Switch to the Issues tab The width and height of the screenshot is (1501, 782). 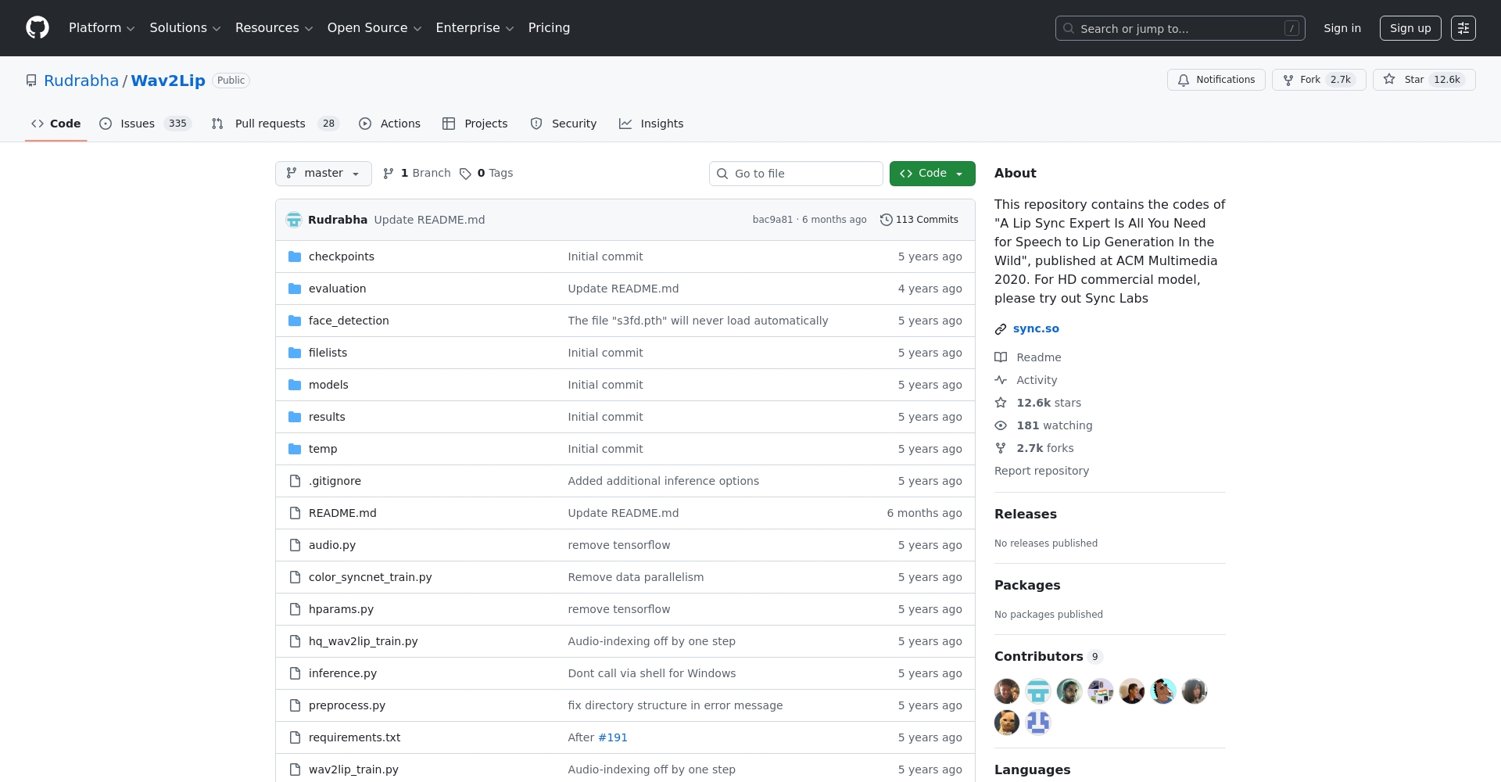click(145, 124)
